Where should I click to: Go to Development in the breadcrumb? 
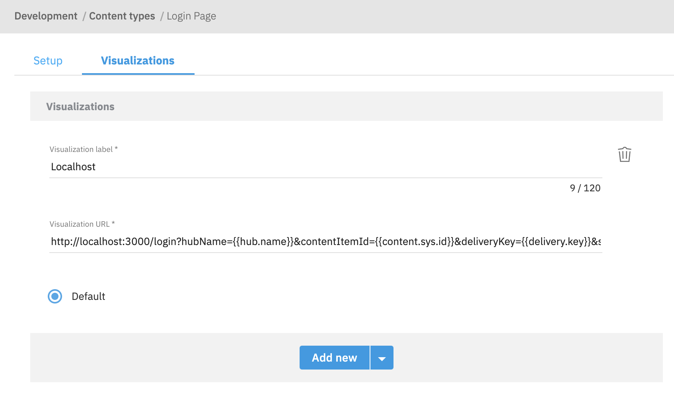click(46, 16)
